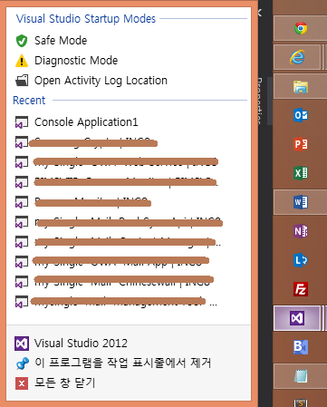Open FileZilla from the taskbar
This screenshot has width=327, height=407.
click(x=301, y=289)
